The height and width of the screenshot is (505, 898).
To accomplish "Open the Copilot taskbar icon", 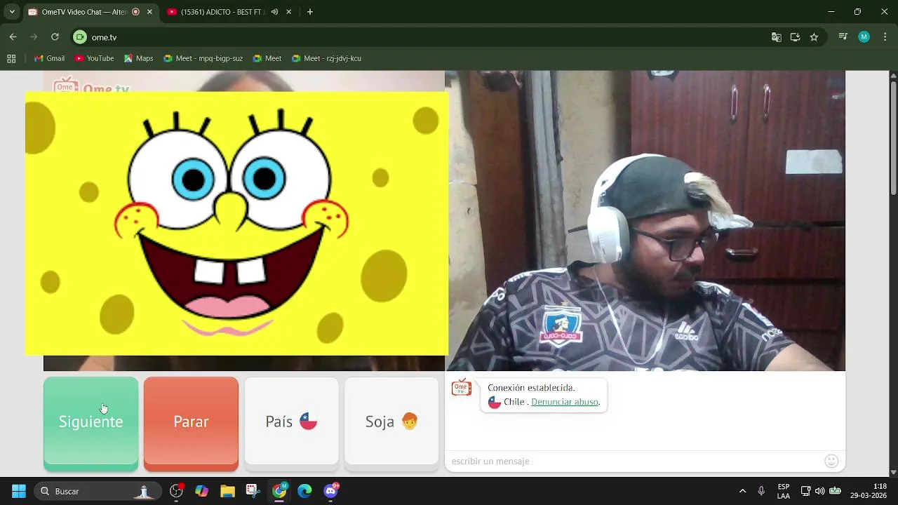I will 201,491.
